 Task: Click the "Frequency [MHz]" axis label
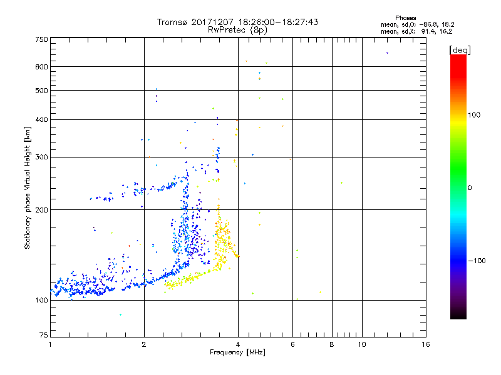237,352
